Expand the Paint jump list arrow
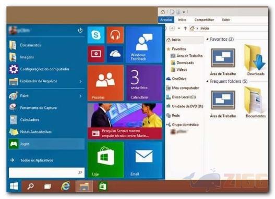The height and width of the screenshot is (199, 275). point(80,96)
